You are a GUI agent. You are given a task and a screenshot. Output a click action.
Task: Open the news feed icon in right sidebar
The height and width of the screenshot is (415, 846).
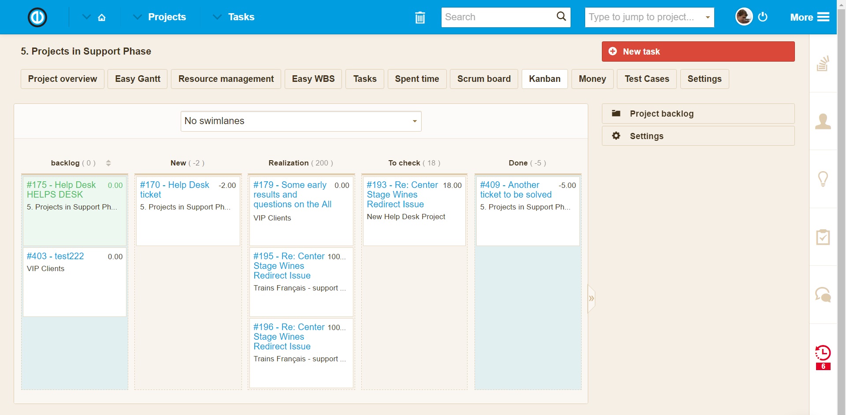click(x=824, y=62)
